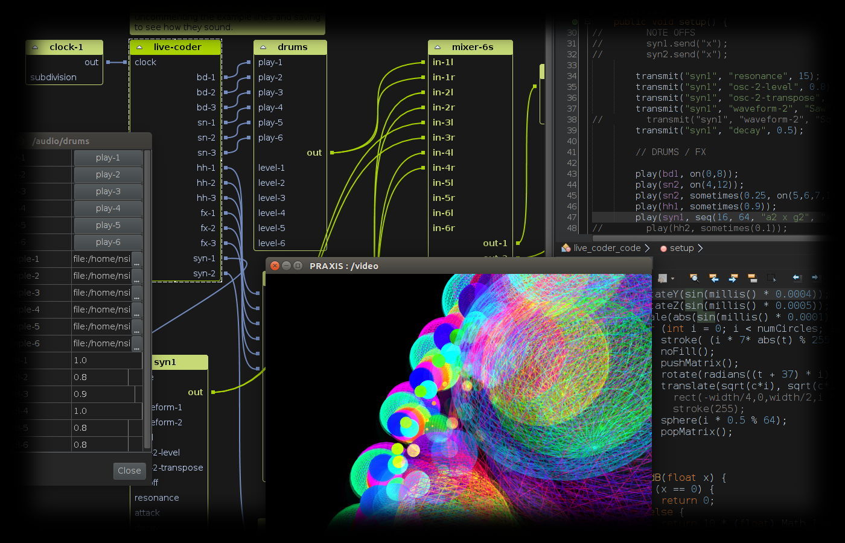
Task: Open the dropdown arrow beside the last-edit icon
Action: coord(672,279)
